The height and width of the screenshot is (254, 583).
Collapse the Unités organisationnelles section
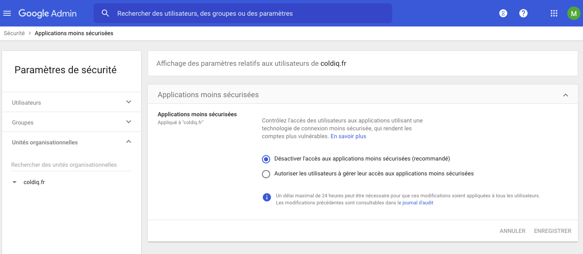tap(129, 142)
